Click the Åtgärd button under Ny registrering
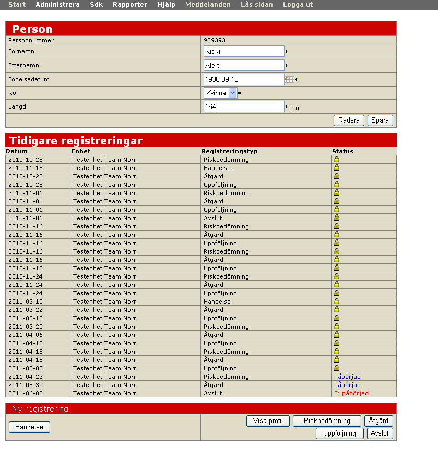438x458 pixels. tap(378, 420)
